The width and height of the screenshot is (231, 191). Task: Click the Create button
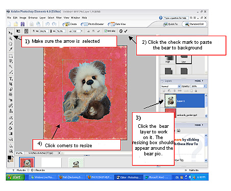click(70, 24)
